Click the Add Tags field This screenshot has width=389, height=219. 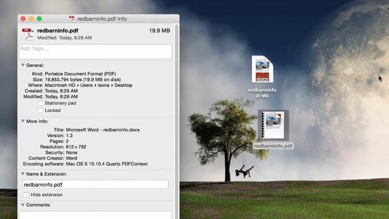click(95, 52)
